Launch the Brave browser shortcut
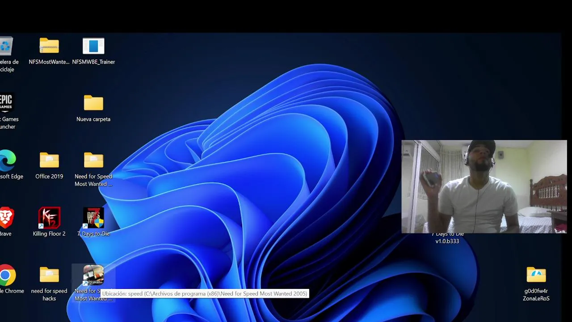This screenshot has height=322, width=572. click(x=6, y=217)
